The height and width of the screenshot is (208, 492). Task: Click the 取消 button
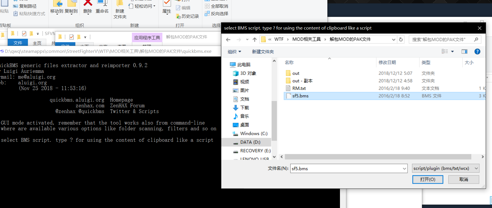pos(464,179)
